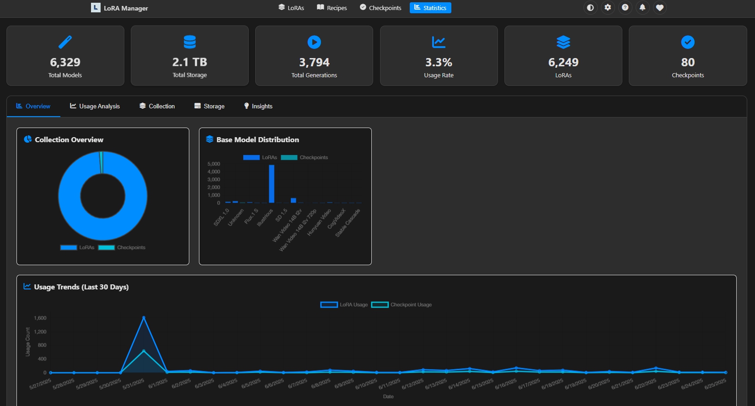Click the 6/25/2025 date label
Screen dimensions: 755x406
coord(715,384)
